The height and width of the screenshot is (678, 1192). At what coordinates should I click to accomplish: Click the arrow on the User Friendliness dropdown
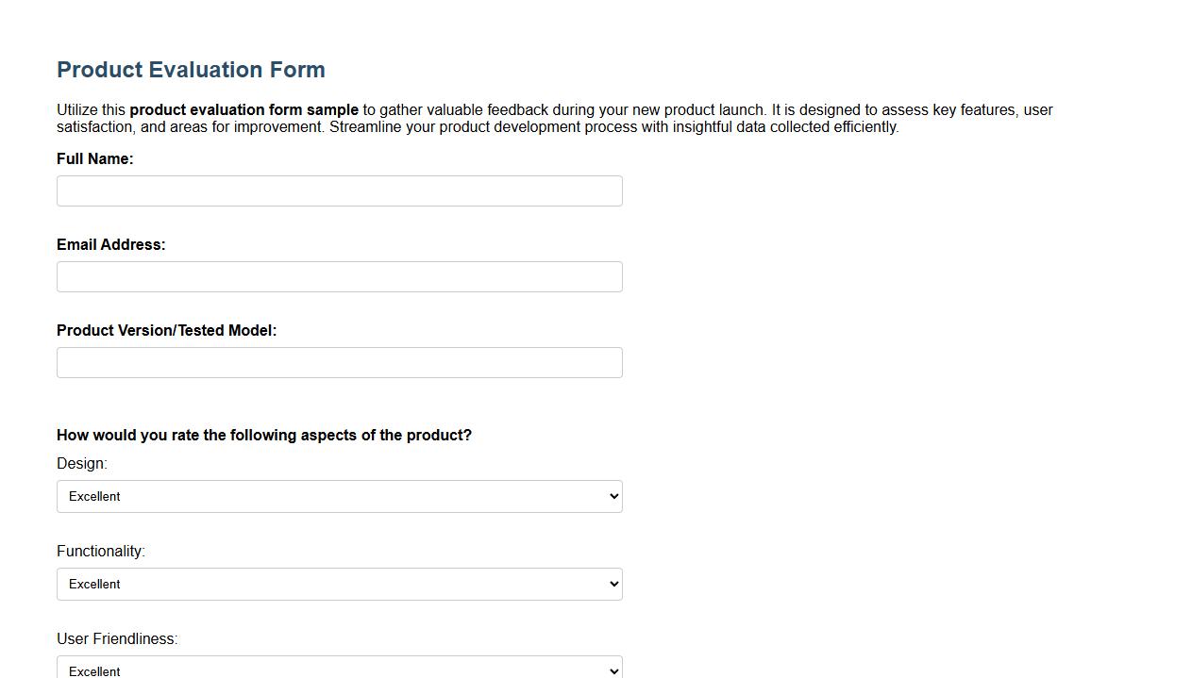click(x=610, y=669)
